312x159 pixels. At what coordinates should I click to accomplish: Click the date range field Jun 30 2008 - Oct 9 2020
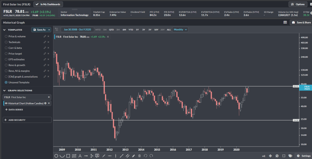[x=77, y=30]
